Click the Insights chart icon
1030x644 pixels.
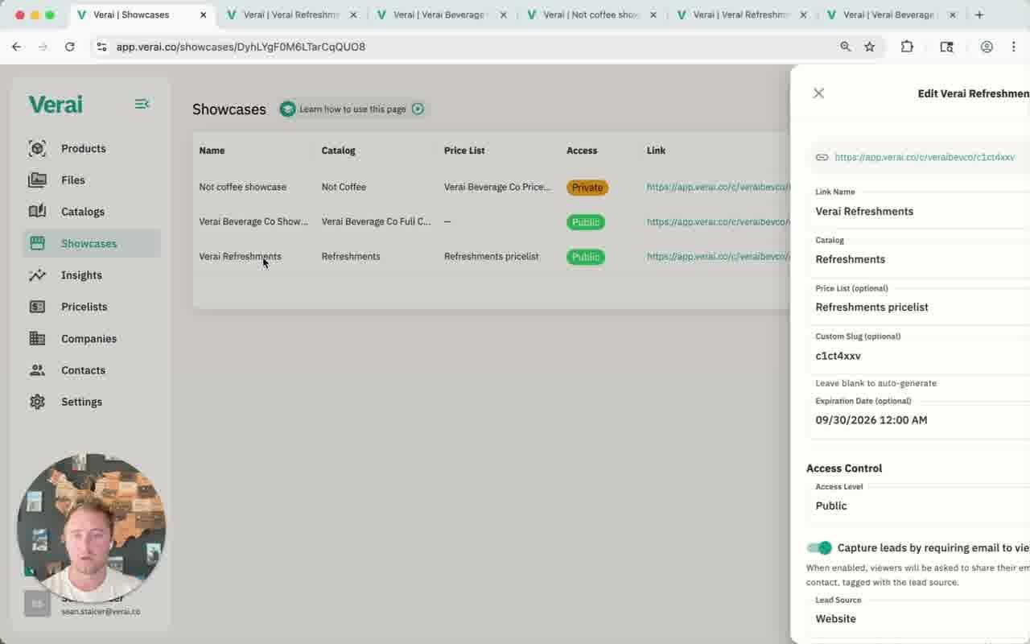37,275
